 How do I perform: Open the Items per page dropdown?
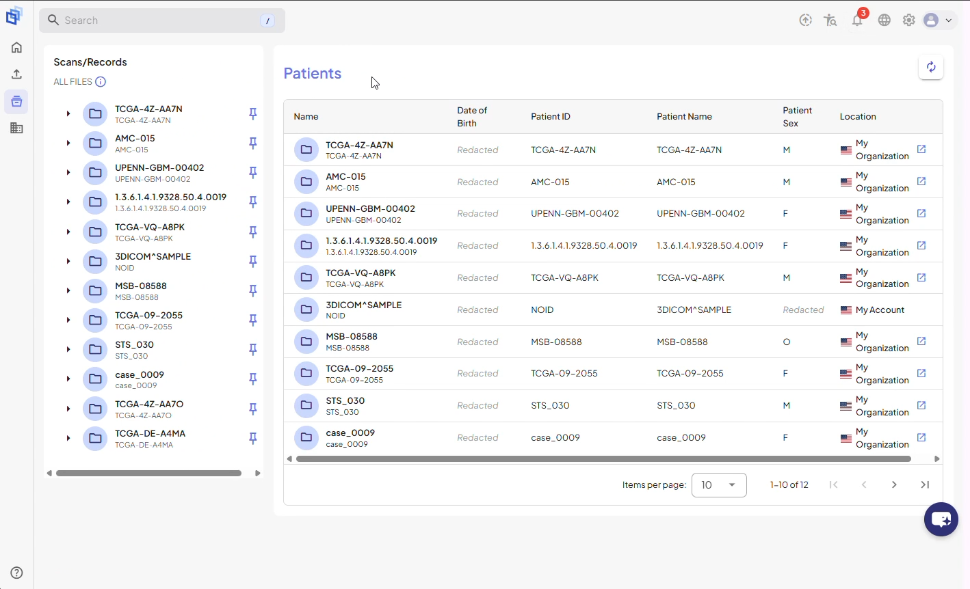coord(719,485)
